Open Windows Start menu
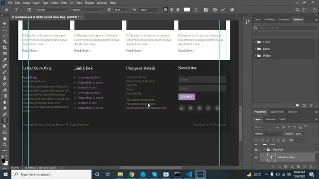 tap(5, 175)
